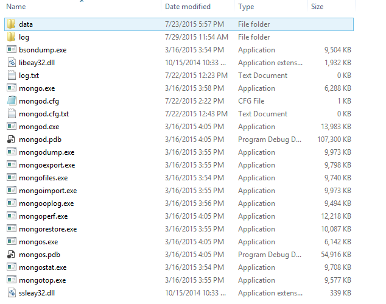Select the file name log.txt
This screenshot has width=386, height=304.
(29, 76)
